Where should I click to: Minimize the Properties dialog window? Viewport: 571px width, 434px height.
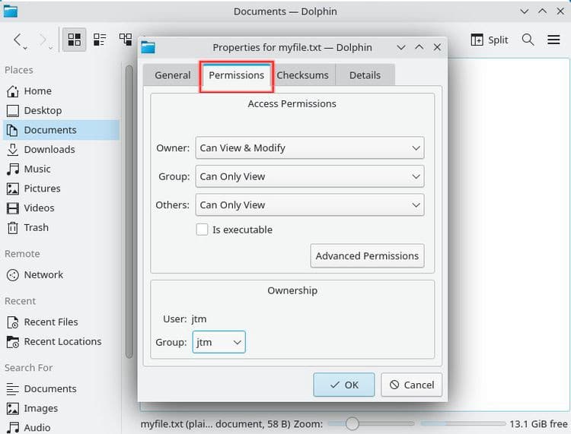(x=401, y=47)
